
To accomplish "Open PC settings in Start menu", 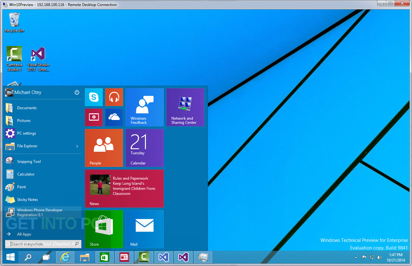I will (x=43, y=133).
